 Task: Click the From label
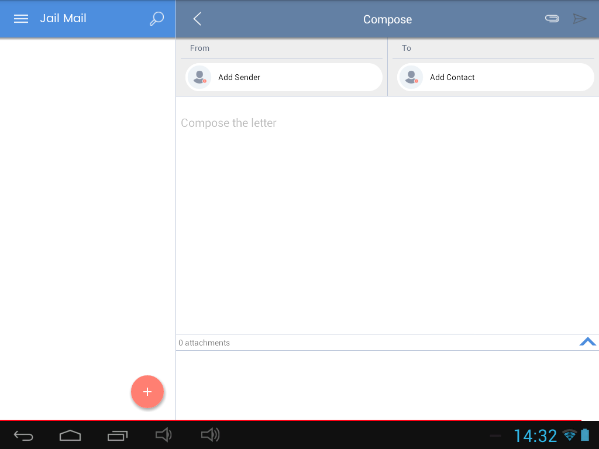(200, 48)
